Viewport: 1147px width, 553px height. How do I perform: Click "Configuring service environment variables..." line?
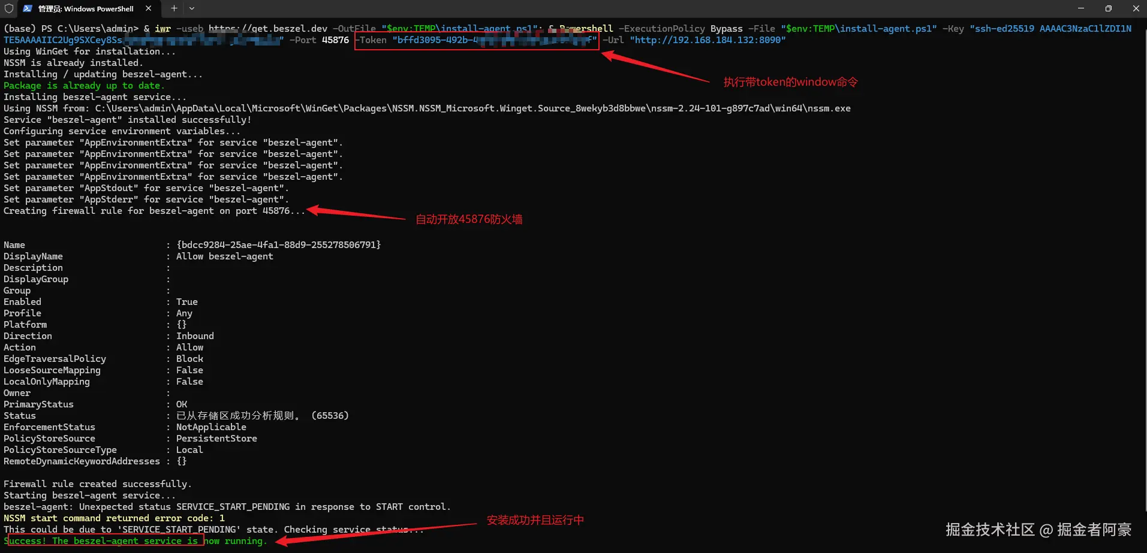click(x=122, y=131)
